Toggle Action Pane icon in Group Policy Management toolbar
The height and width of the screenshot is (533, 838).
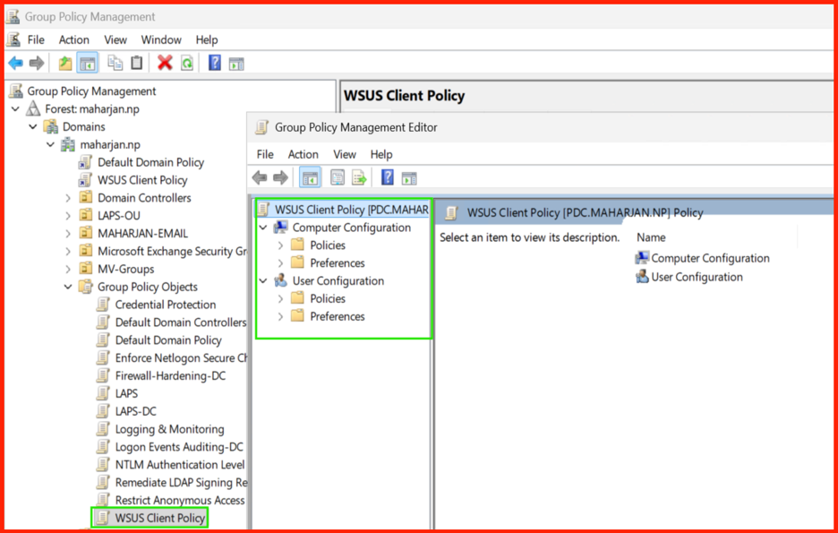pos(236,64)
